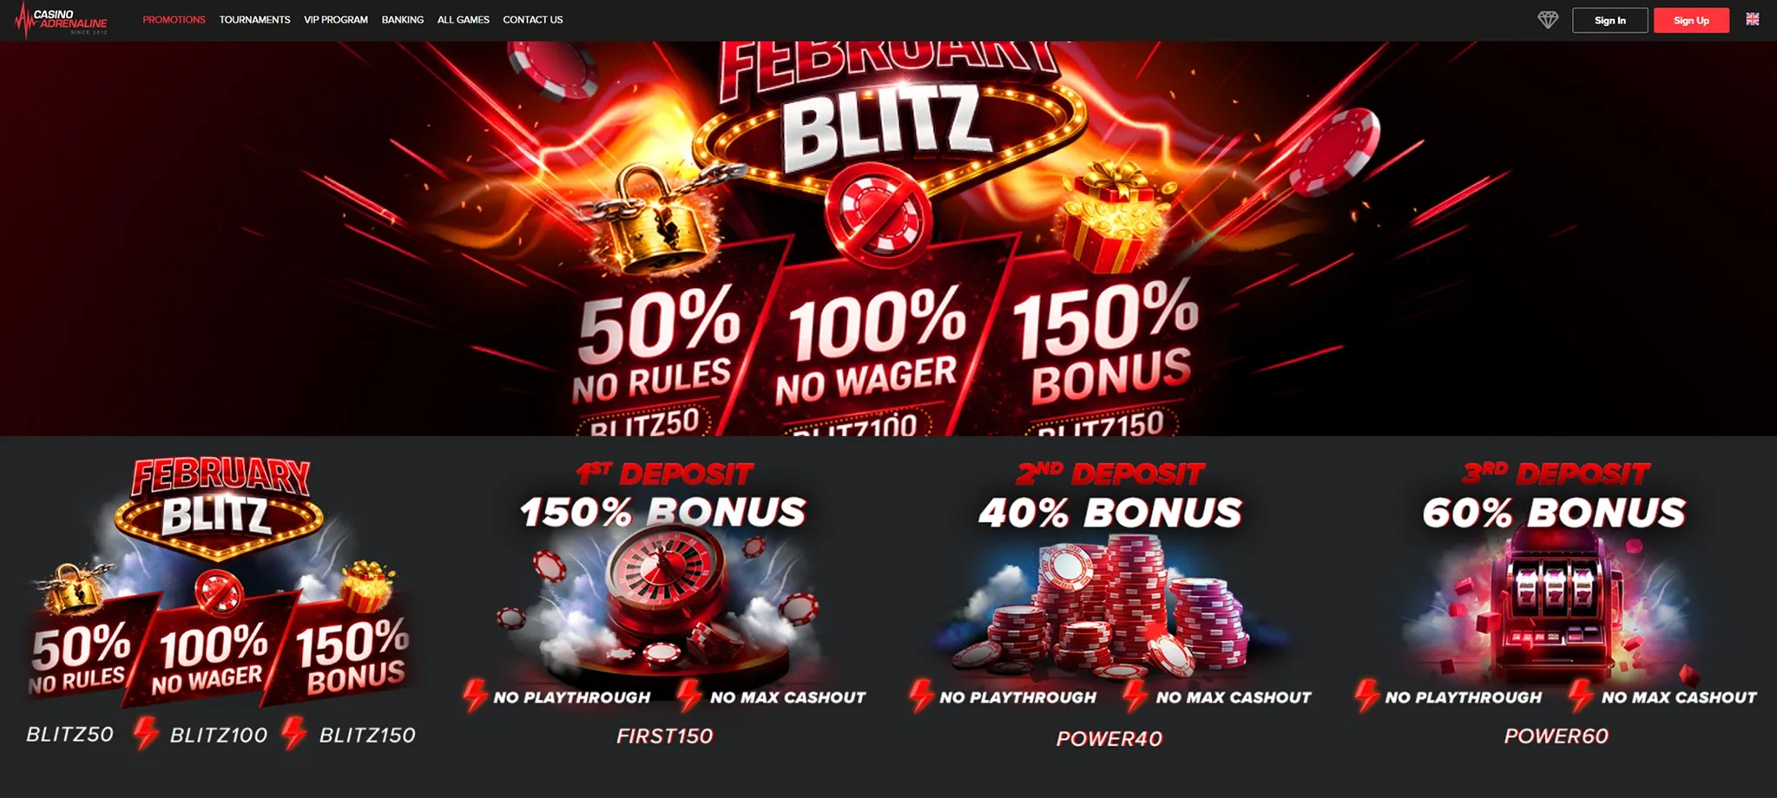Screen dimensions: 1777x798
Task: Browse All Games from the navbar
Action: [464, 20]
